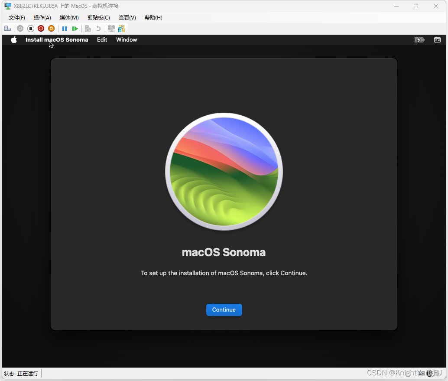This screenshot has width=448, height=381.
Task: Open the 剪贴板(C) menu
Action: point(99,18)
